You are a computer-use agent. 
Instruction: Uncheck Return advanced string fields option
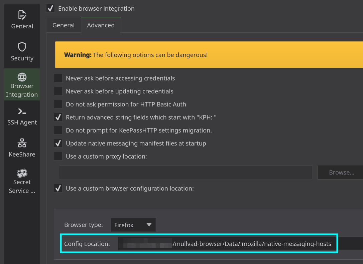pyautogui.click(x=58, y=117)
